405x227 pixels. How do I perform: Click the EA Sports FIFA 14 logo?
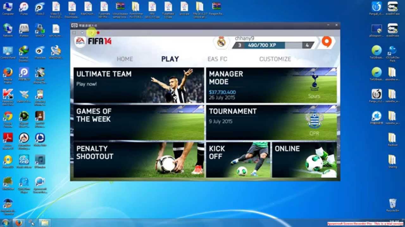click(x=93, y=41)
